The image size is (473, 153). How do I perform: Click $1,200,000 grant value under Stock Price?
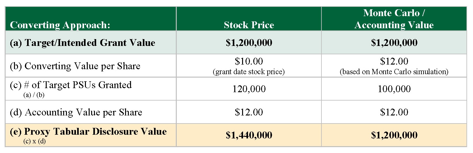click(x=249, y=43)
